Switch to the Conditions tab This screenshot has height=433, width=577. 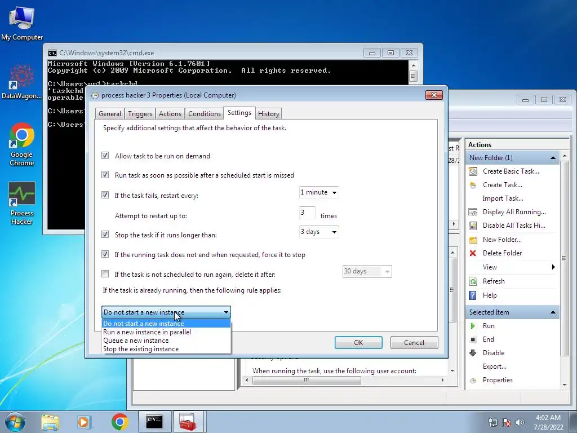204,114
